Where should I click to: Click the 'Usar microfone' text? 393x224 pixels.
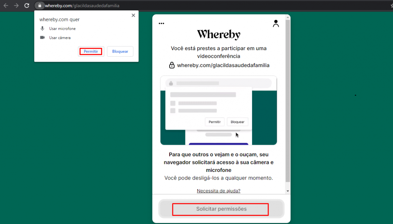tap(63, 28)
